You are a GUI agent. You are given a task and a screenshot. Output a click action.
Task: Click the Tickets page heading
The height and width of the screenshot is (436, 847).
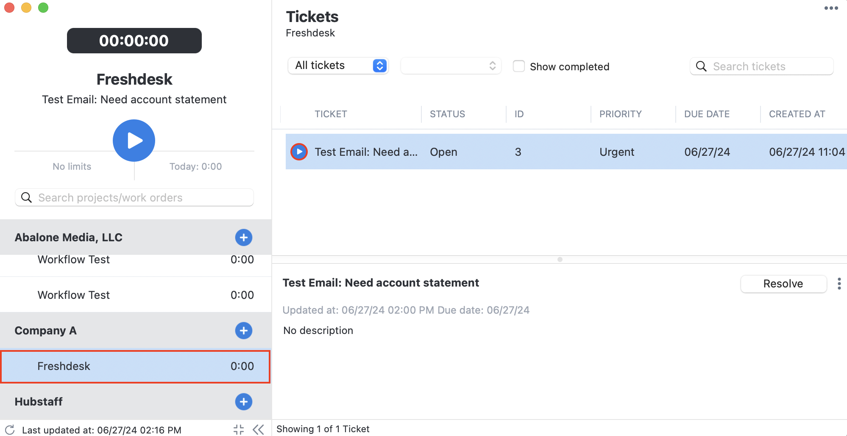point(312,17)
